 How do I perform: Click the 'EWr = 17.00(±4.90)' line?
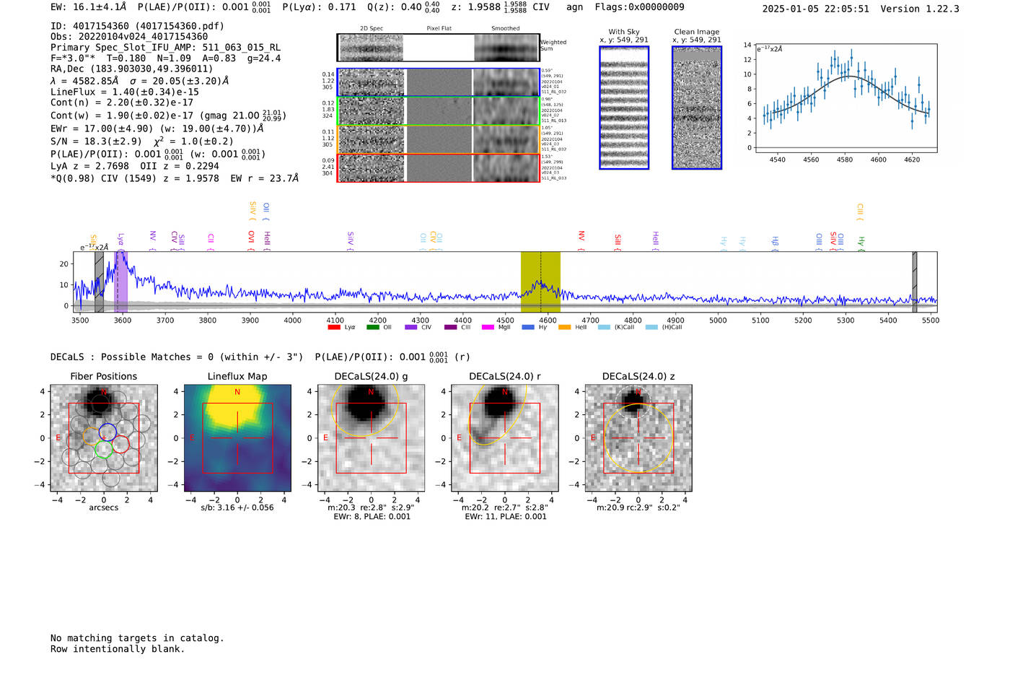tap(157, 129)
